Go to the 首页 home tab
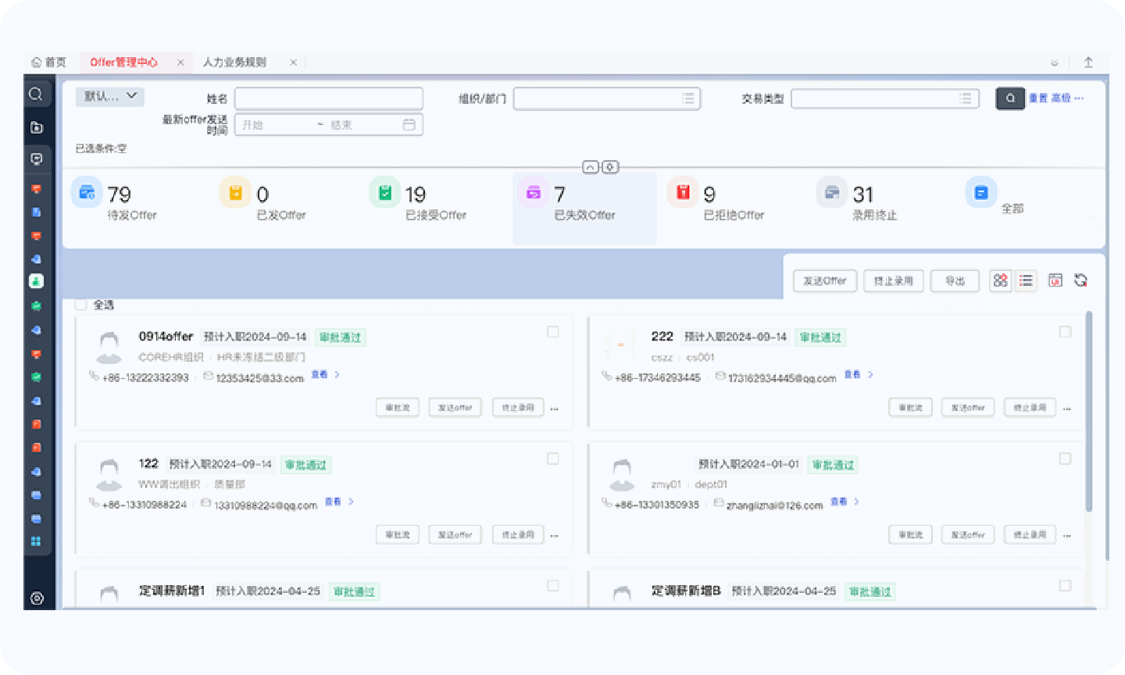Image resolution: width=1125 pixels, height=675 pixels. click(48, 62)
